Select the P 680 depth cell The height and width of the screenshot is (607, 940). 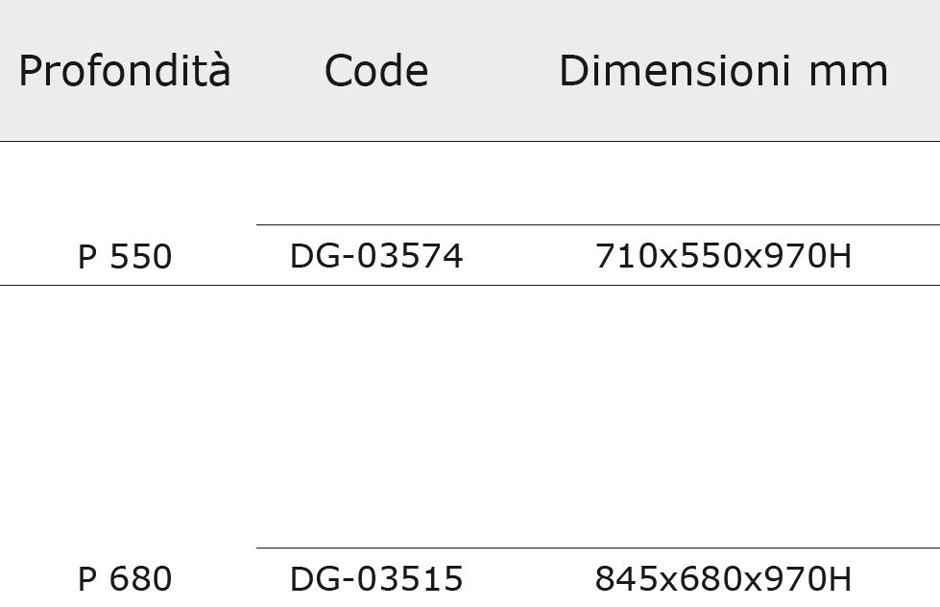coord(125,579)
